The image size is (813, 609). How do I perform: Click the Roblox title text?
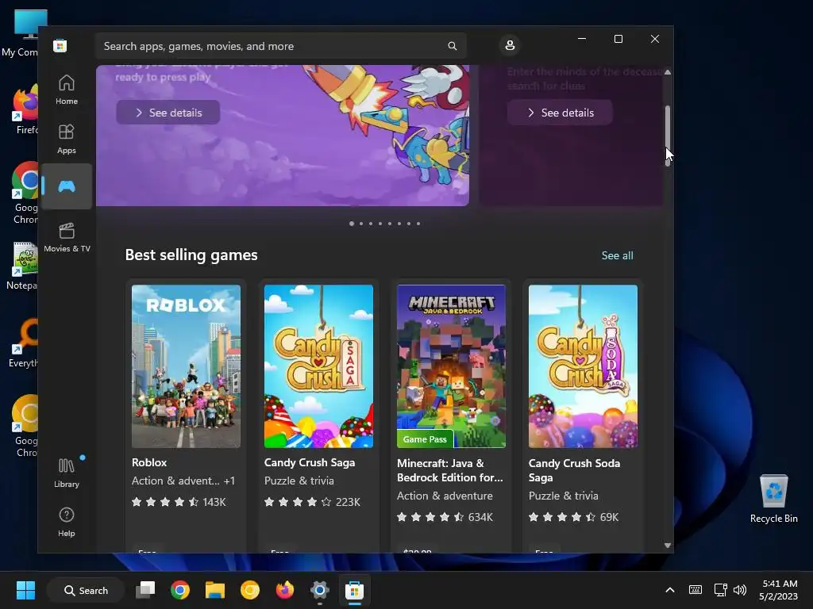[149, 462]
